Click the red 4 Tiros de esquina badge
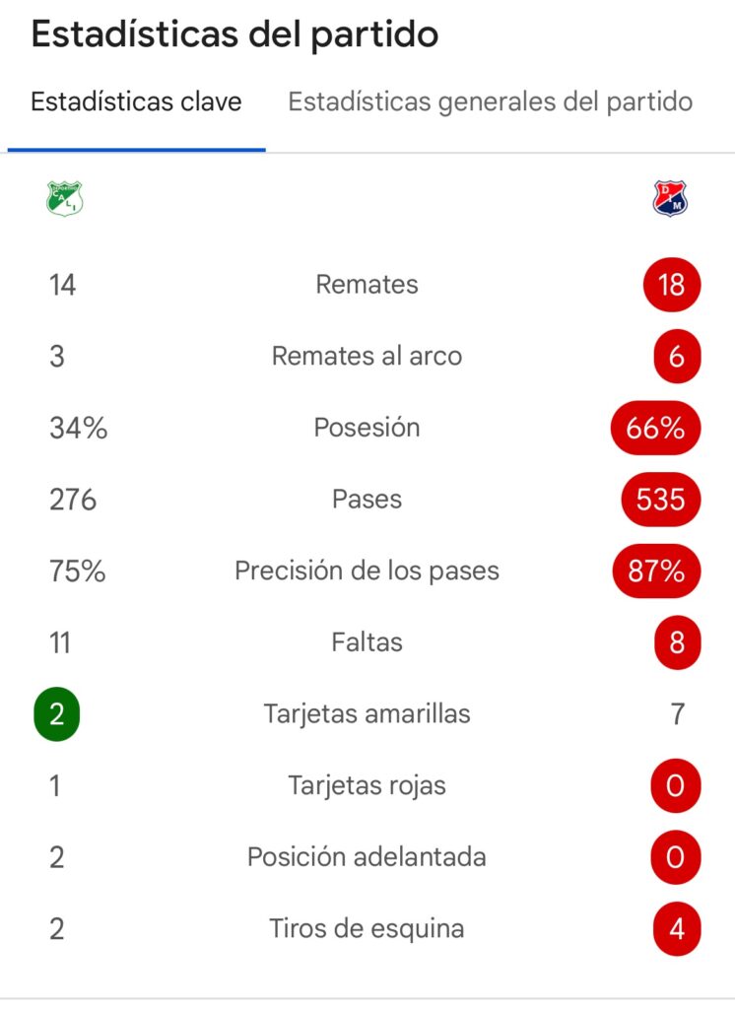 pos(676,929)
